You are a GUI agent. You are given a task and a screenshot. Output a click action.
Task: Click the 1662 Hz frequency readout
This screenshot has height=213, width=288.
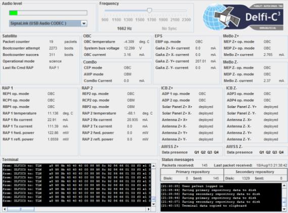124,28
